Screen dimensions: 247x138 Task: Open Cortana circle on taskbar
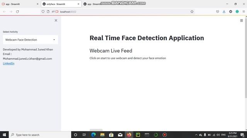(76, 135)
